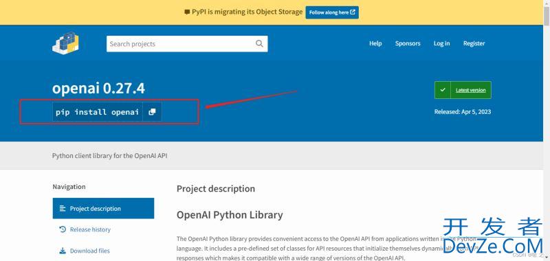Click the Follow along here button
Screen dimensions: 550x261
pos(332,12)
